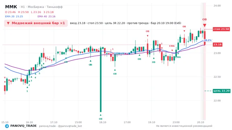Click the 24.00 price axis label

click(217, 6)
